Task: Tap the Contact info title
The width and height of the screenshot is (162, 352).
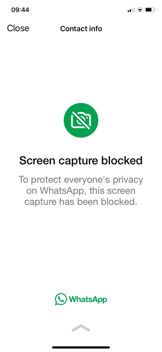Action: tap(81, 29)
